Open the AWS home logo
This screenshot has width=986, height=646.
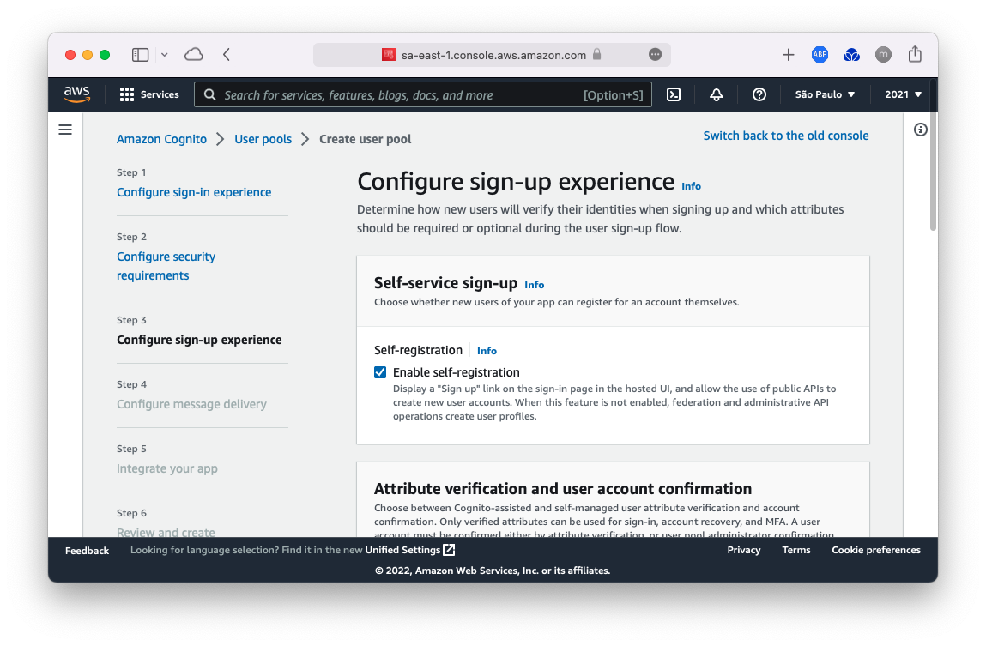pos(76,94)
